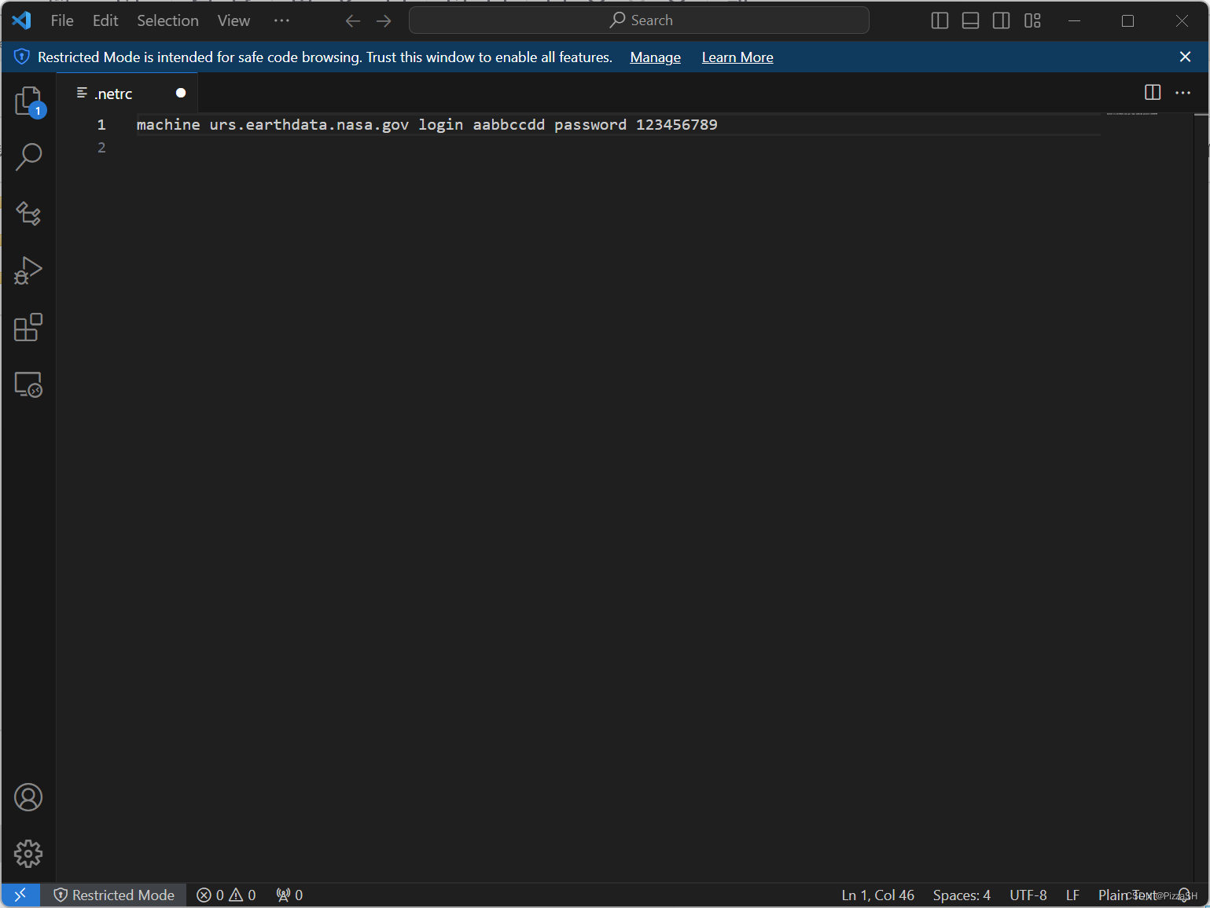Click the password value 123456789
Viewport: 1210px width, 908px height.
[676, 124]
